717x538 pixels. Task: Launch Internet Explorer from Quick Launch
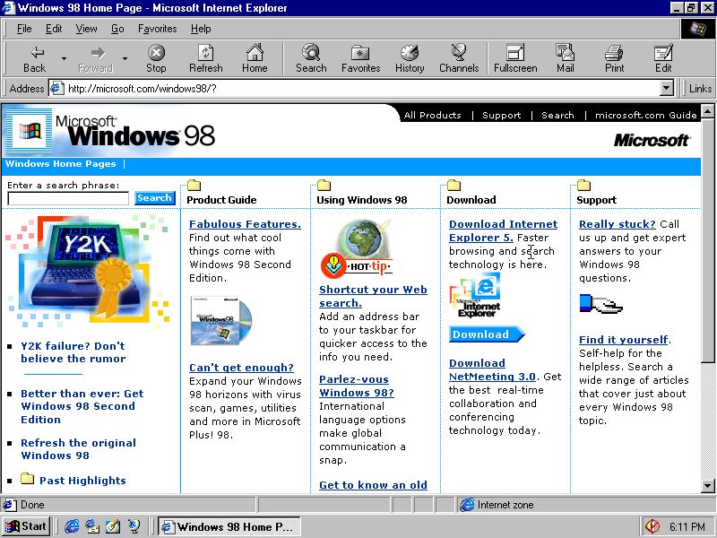(72, 526)
